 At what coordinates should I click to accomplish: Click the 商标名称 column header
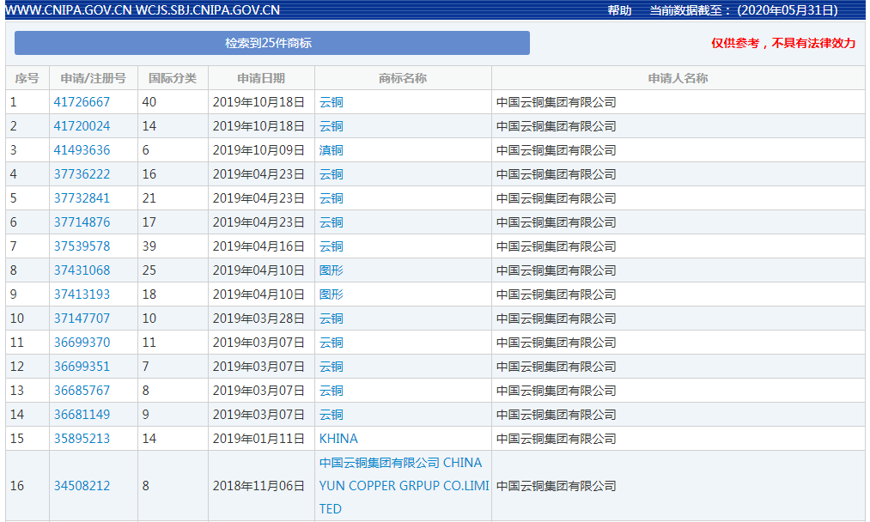(403, 78)
